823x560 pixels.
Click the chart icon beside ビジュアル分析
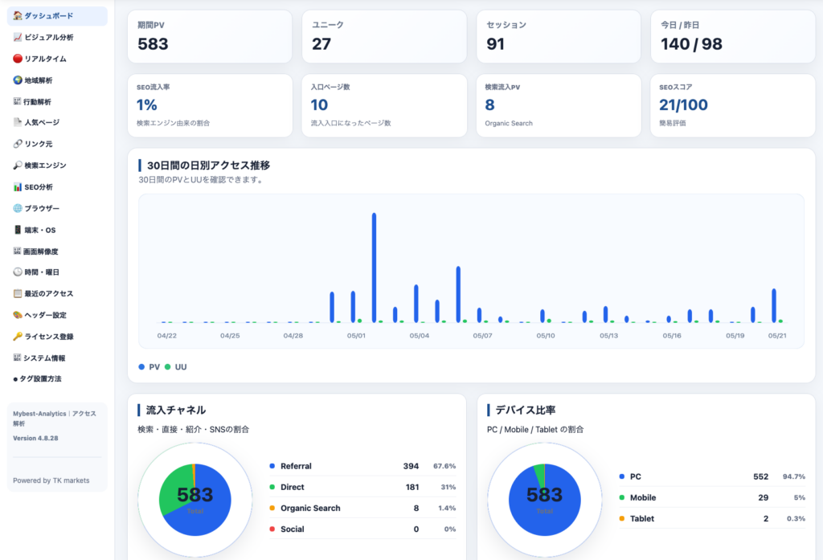click(18, 37)
